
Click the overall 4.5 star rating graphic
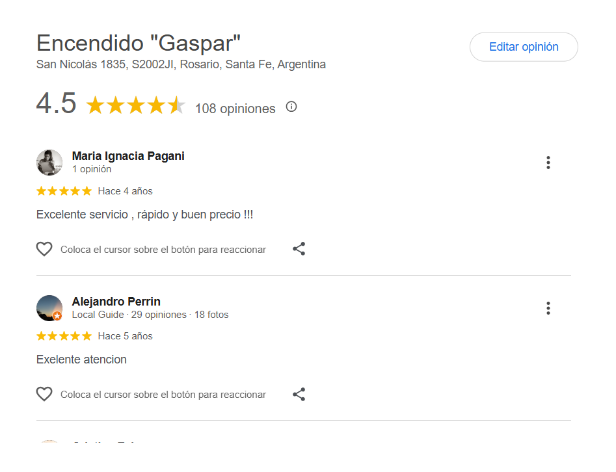click(x=135, y=105)
